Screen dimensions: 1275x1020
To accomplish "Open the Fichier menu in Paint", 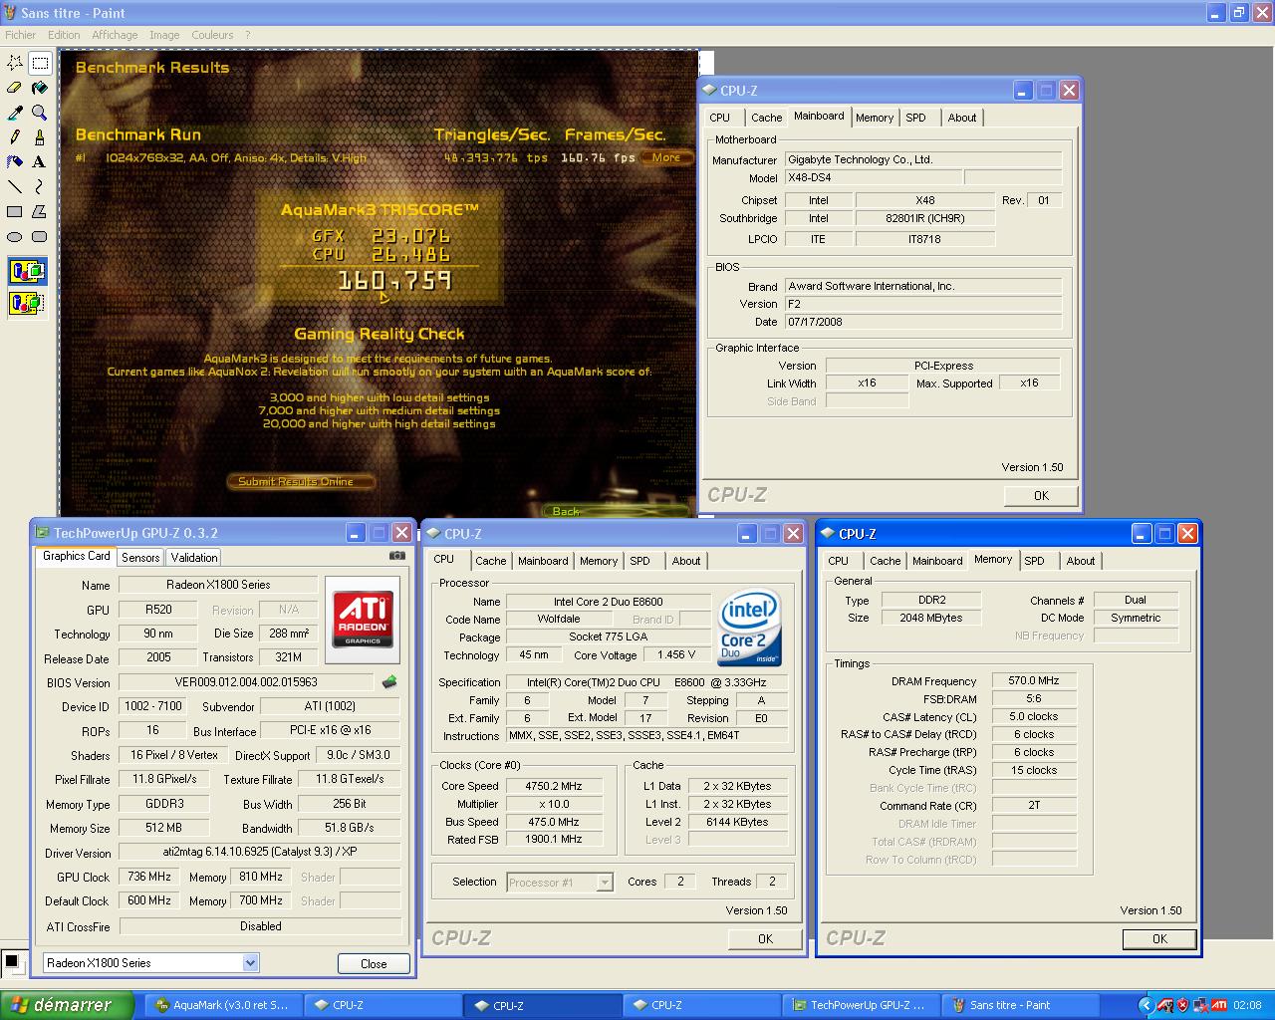I will pyautogui.click(x=21, y=35).
